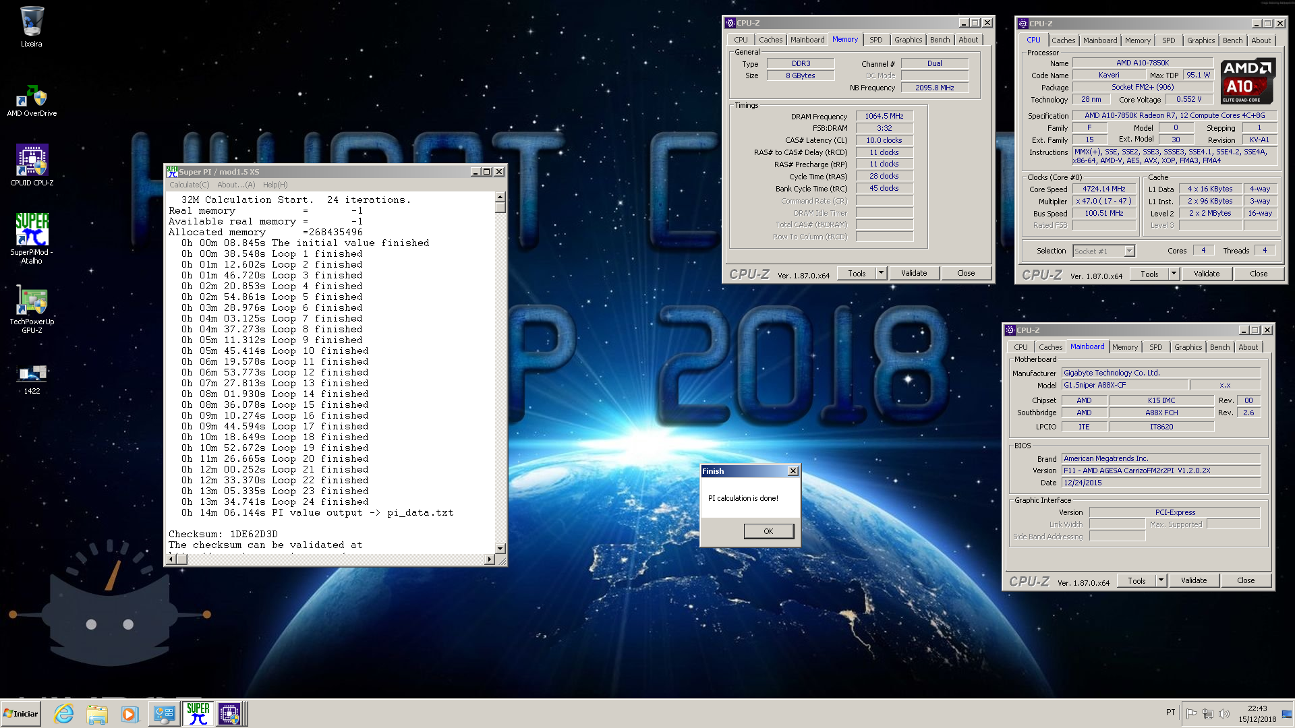The width and height of the screenshot is (1295, 728).
Task: Switch to CPU-Z taskbar button
Action: pos(229,714)
